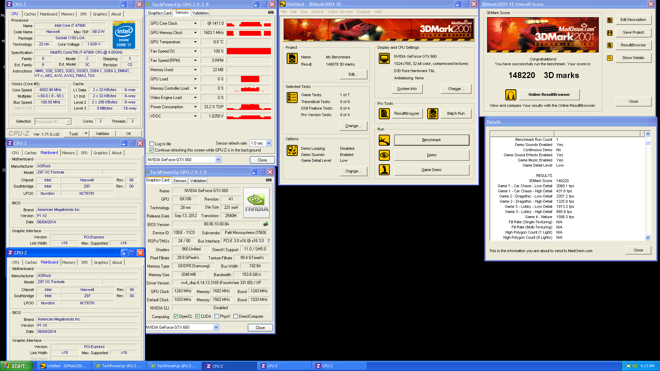This screenshot has height=371, width=660.
Task: Click the 3DMark Project edit icon
Action: tap(292, 58)
